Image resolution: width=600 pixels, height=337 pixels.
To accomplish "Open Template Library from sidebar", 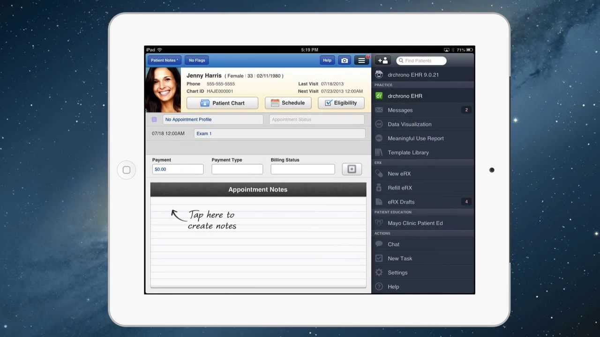I will coord(423,153).
